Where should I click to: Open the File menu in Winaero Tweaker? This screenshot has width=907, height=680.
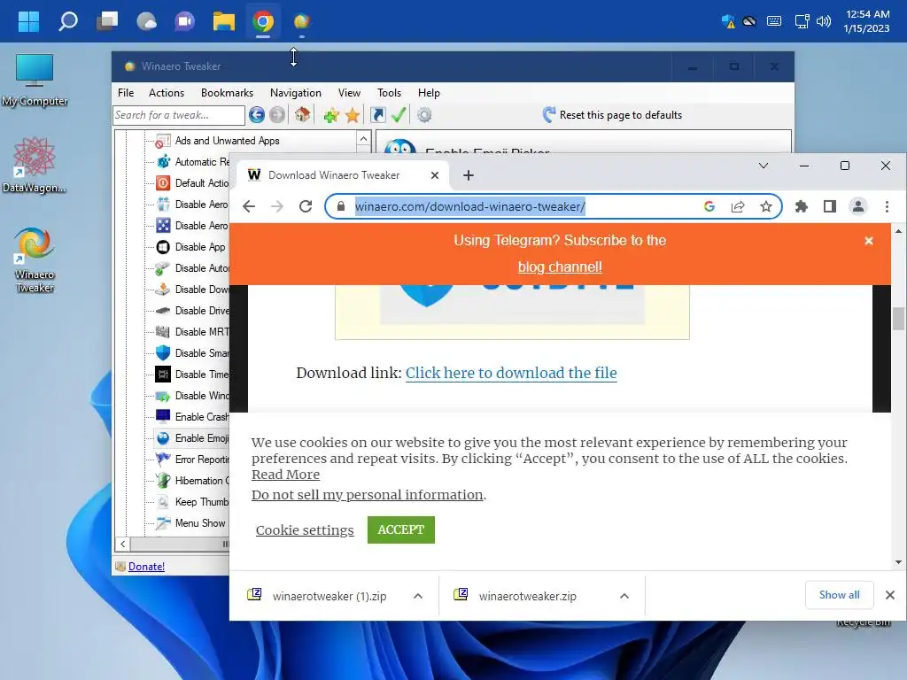coord(126,92)
